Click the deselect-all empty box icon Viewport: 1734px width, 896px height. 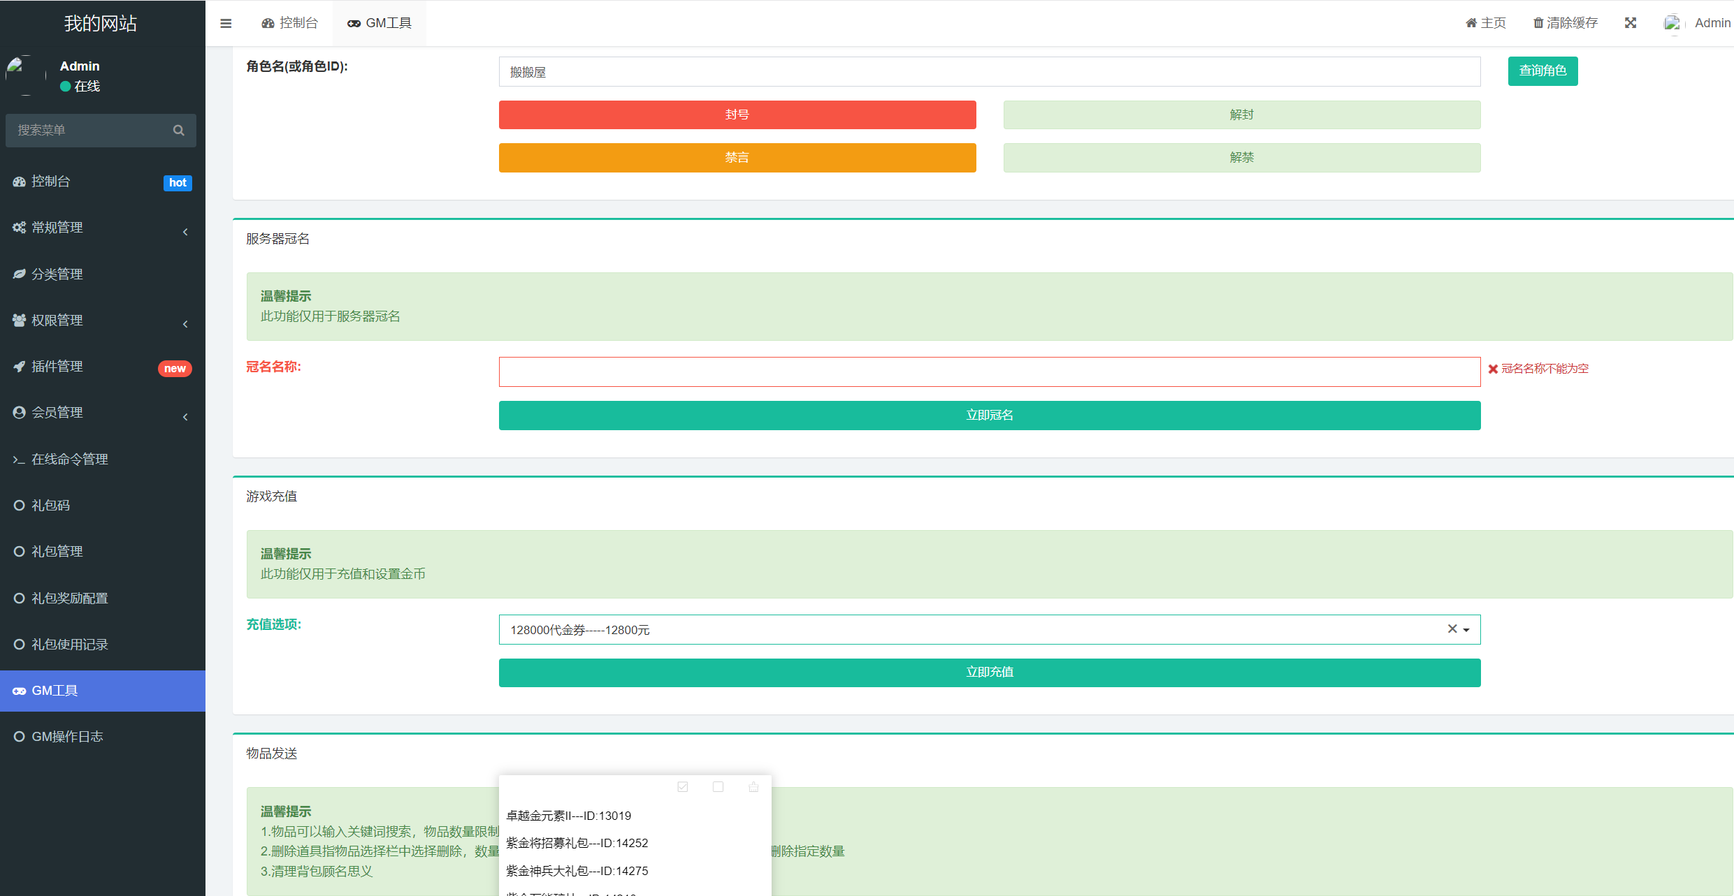[718, 787]
